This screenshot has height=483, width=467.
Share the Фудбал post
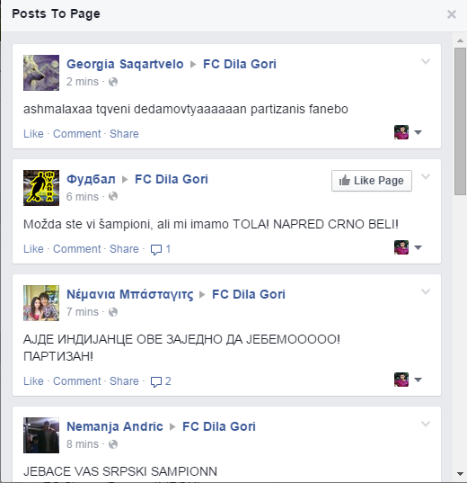pos(124,249)
